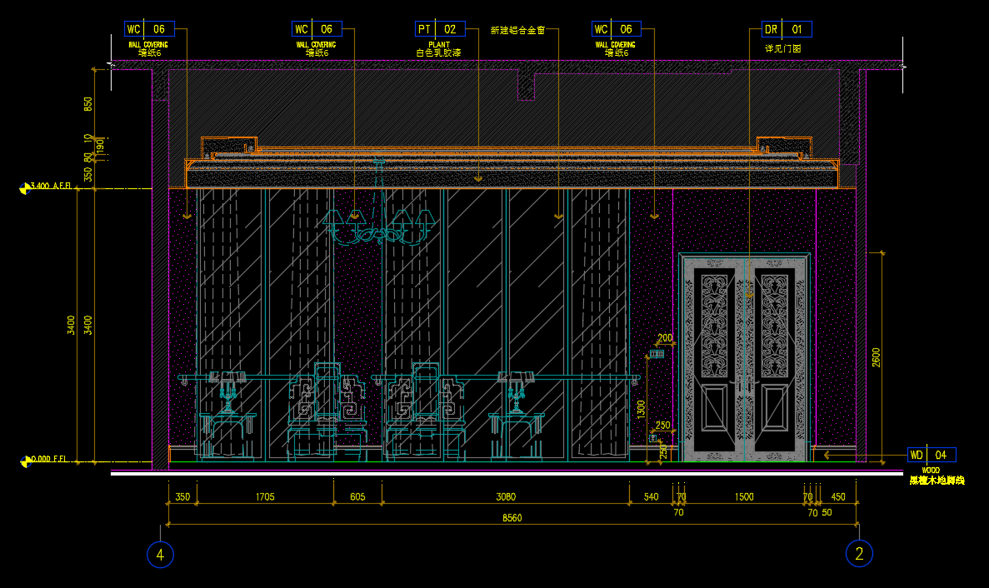
Task: Click the leftmost WC 06 material tag
Action: tap(148, 29)
